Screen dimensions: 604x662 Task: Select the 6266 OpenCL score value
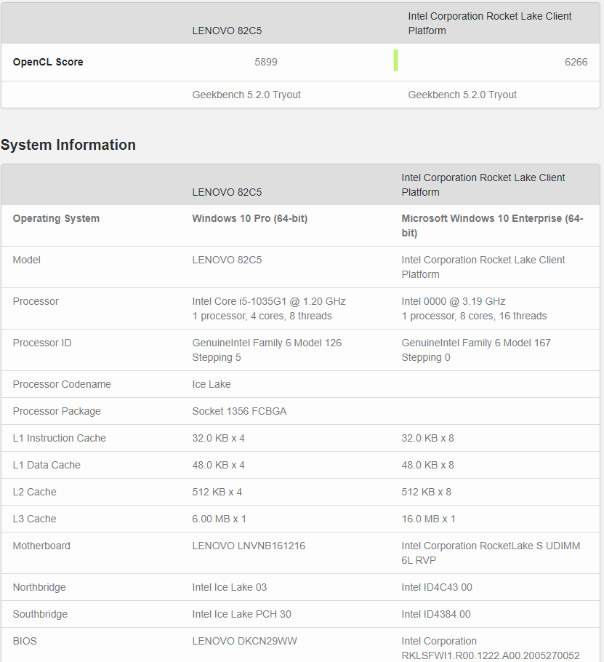[576, 62]
